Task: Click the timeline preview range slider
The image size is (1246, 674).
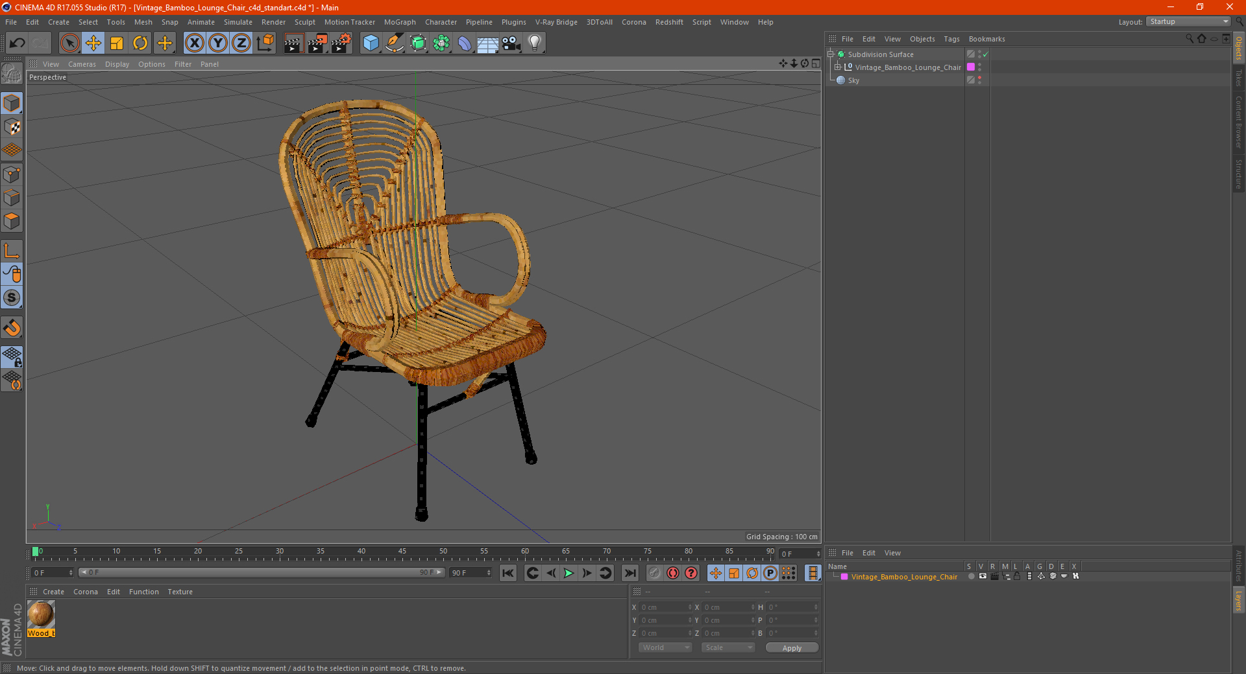Action: point(262,572)
